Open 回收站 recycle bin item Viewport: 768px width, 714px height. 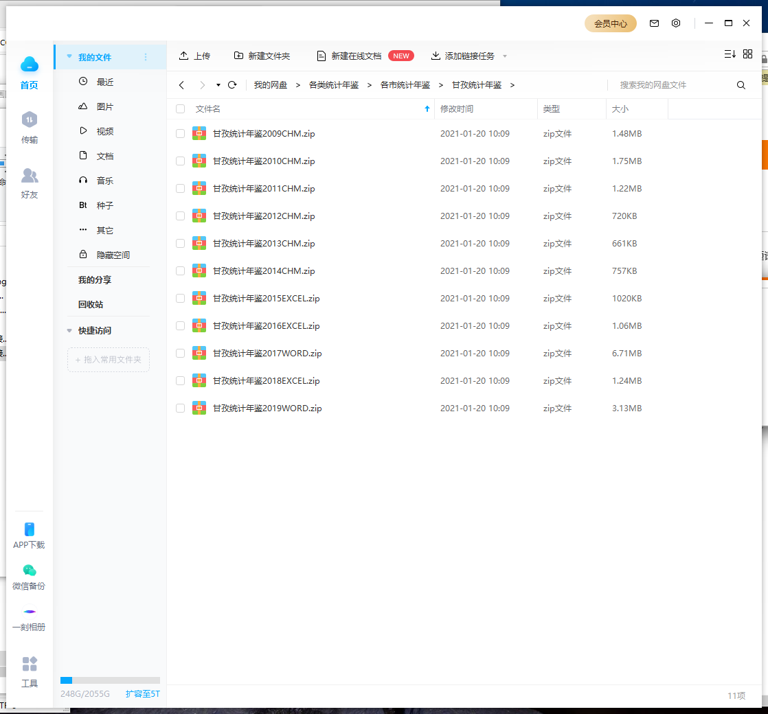(91, 305)
